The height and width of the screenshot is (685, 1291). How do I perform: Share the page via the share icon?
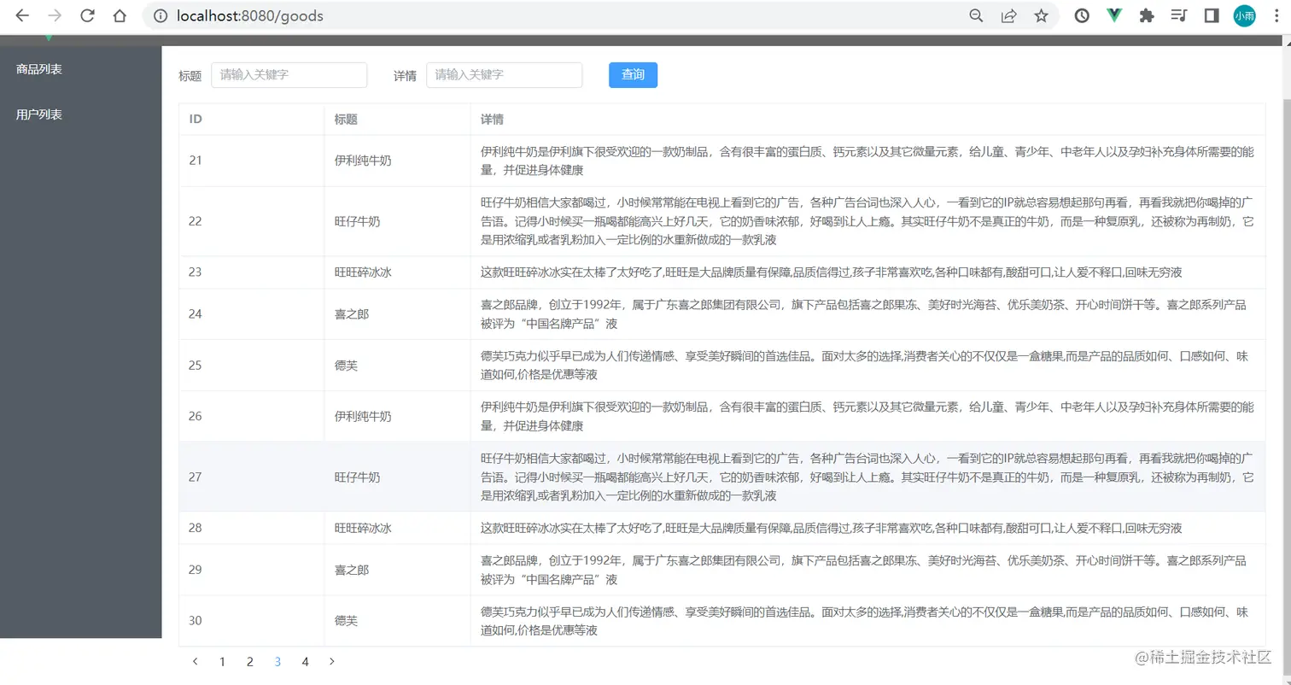tap(1008, 15)
